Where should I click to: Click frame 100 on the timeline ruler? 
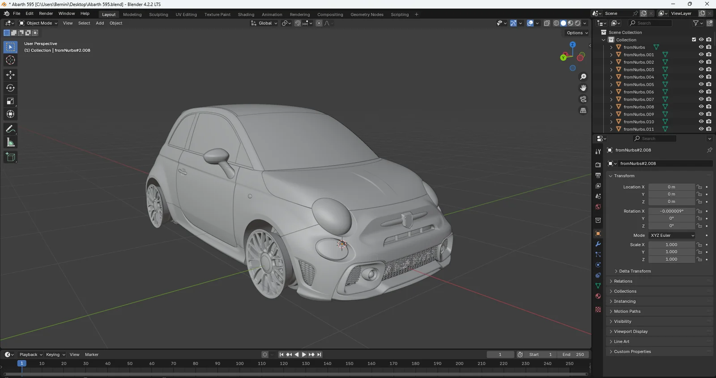(240, 364)
